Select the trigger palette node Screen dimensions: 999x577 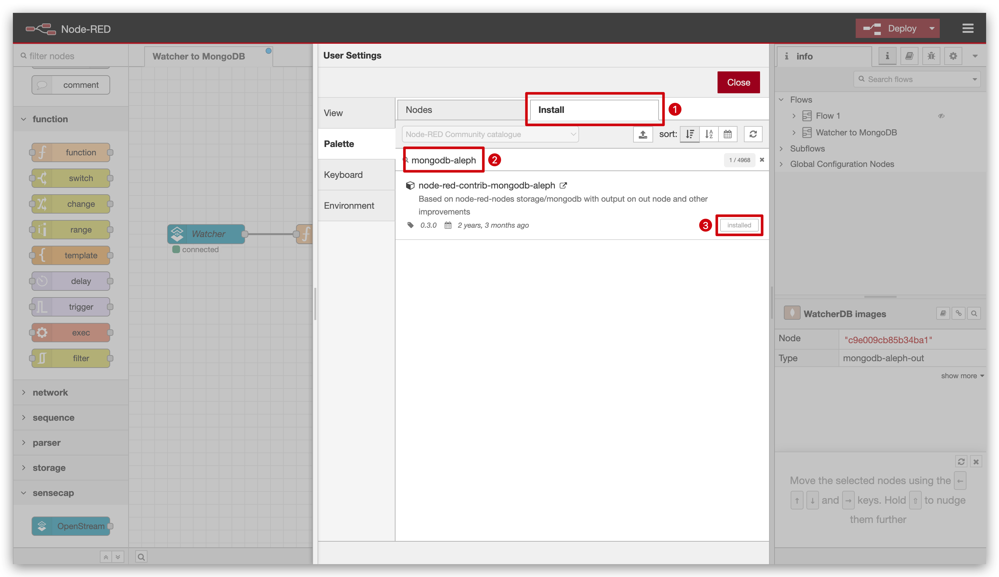pos(71,307)
